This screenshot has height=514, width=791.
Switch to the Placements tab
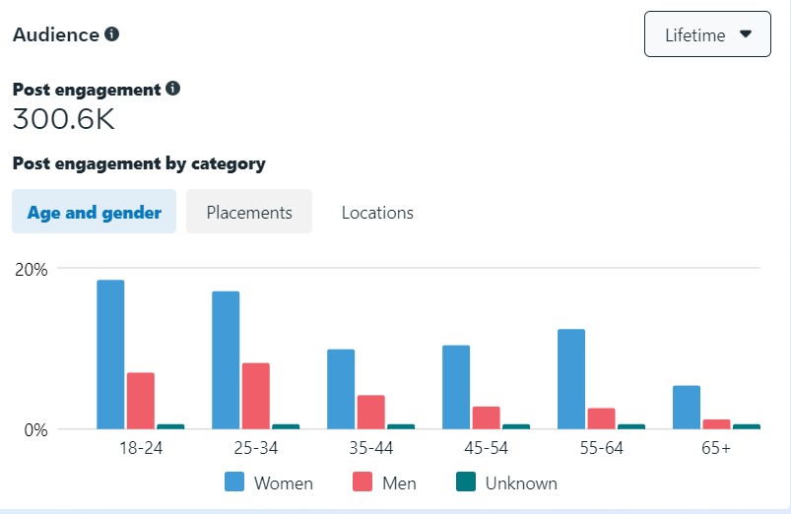point(249,212)
